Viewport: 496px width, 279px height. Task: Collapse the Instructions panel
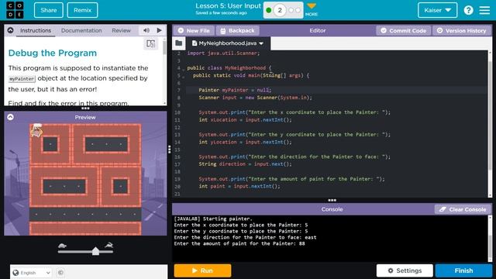pos(10,30)
